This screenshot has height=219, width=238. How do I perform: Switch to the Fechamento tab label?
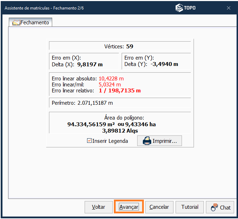(x=35, y=23)
